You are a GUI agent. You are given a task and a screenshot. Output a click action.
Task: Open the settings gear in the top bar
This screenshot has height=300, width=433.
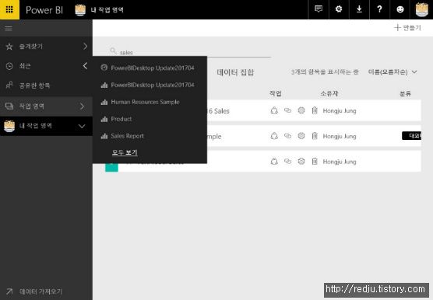[x=339, y=9]
